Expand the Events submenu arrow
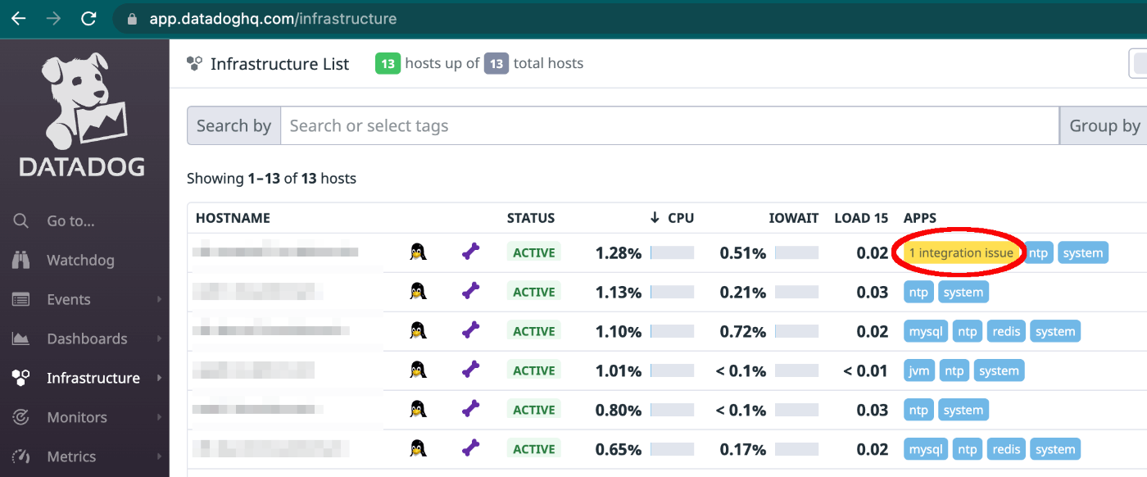This screenshot has width=1147, height=477. pos(159,300)
